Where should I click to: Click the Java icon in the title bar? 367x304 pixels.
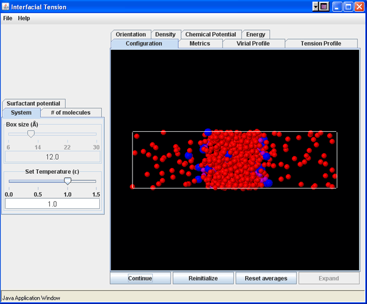6,7
